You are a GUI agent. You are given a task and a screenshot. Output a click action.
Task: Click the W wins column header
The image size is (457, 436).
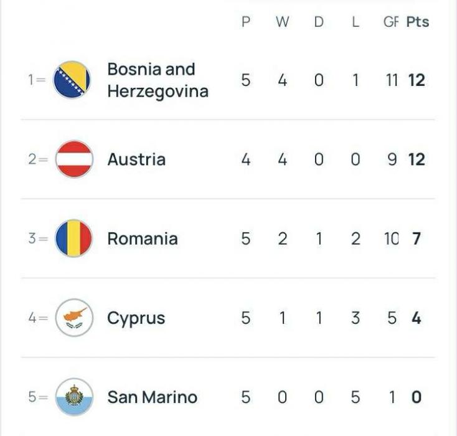pos(283,22)
